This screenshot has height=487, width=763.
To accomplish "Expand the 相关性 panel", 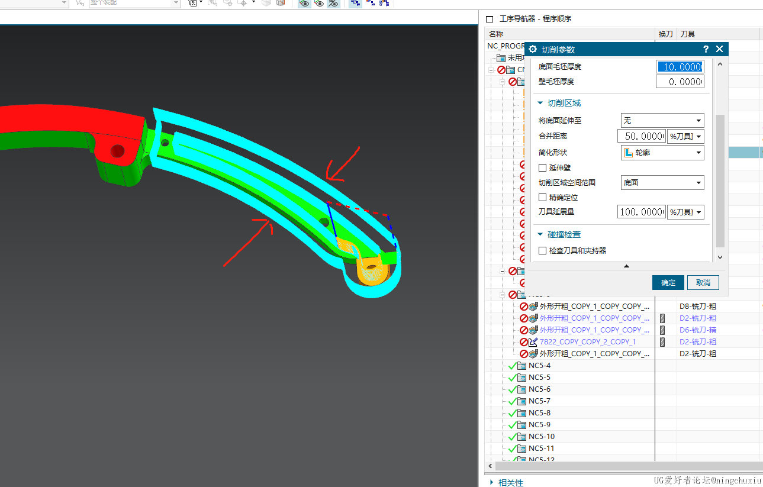I will (492, 483).
